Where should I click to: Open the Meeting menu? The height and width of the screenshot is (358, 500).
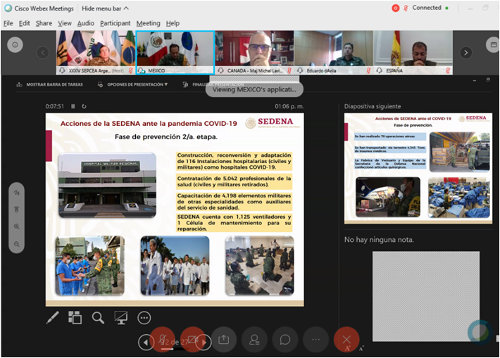coord(148,23)
